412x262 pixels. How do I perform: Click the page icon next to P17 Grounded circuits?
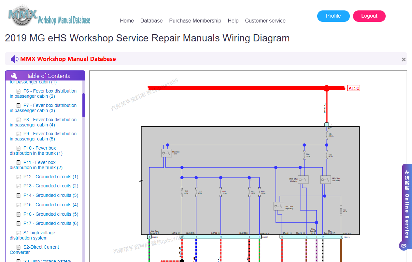click(19, 224)
